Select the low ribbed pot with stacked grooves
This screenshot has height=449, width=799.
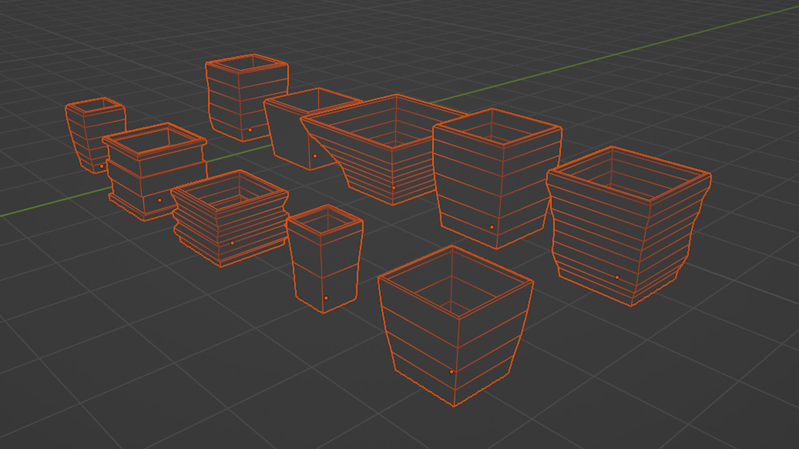click(x=230, y=218)
